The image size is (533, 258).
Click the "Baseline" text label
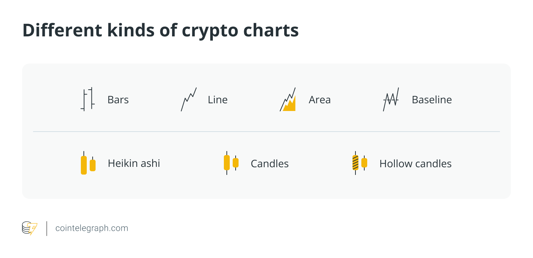pyautogui.click(x=432, y=100)
